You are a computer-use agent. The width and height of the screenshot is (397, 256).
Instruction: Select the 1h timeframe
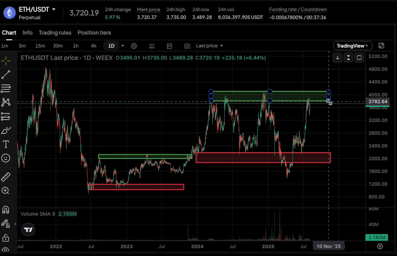[76, 46]
